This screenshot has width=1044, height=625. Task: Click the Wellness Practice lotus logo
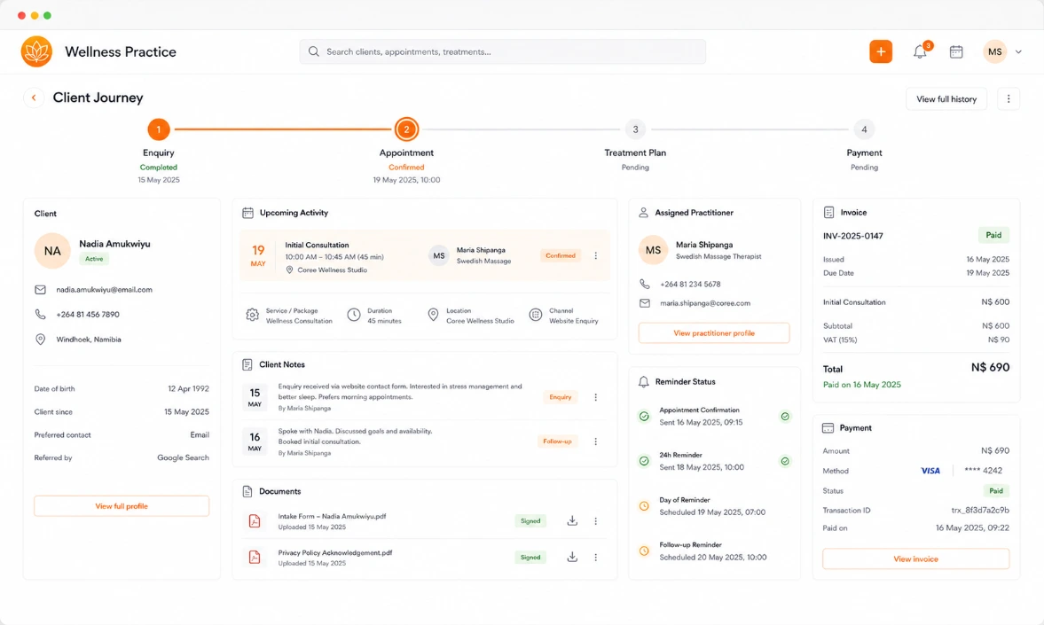click(x=36, y=51)
